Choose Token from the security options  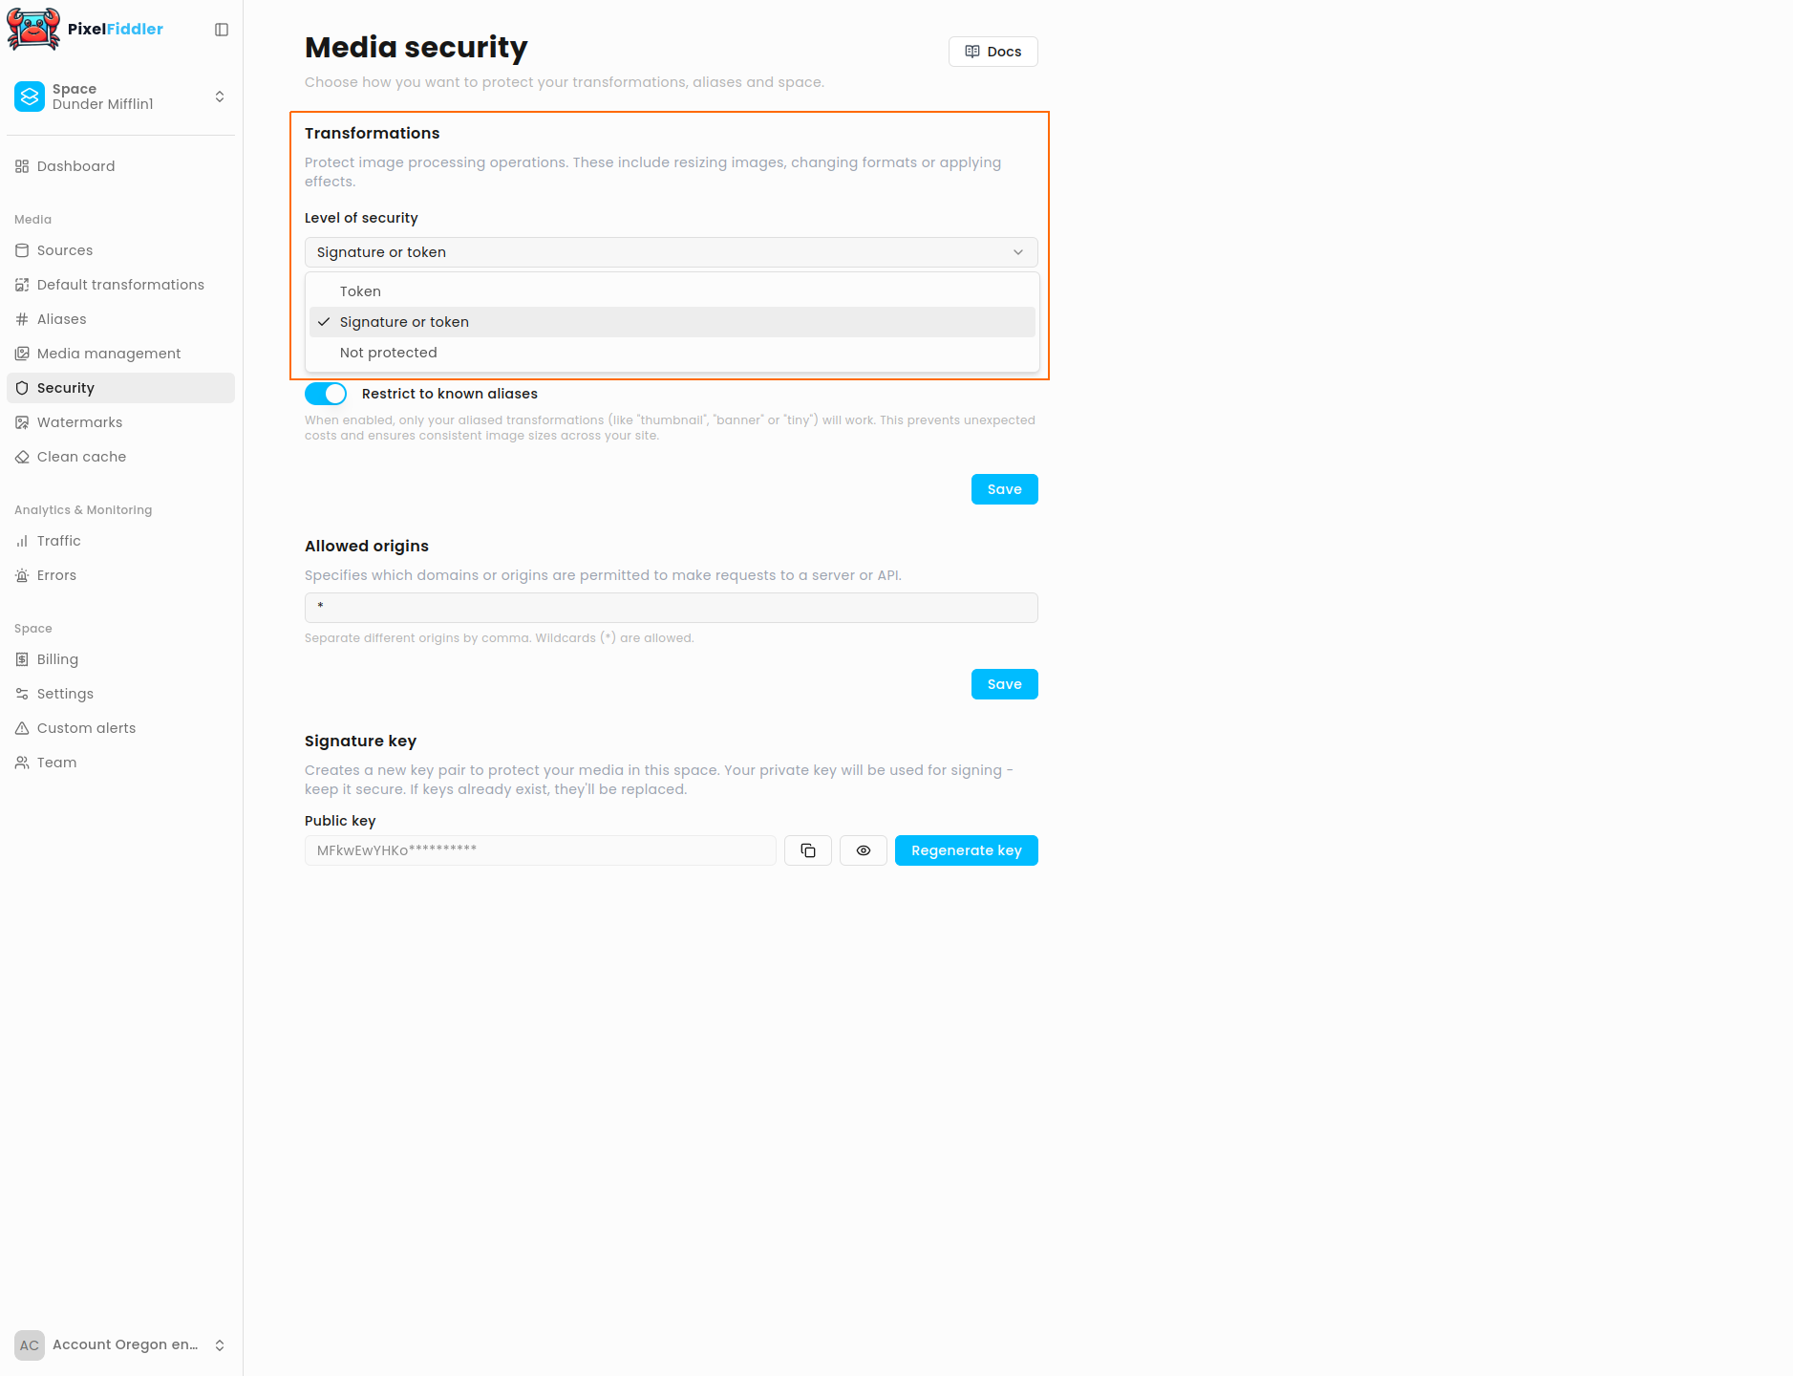[x=360, y=291]
